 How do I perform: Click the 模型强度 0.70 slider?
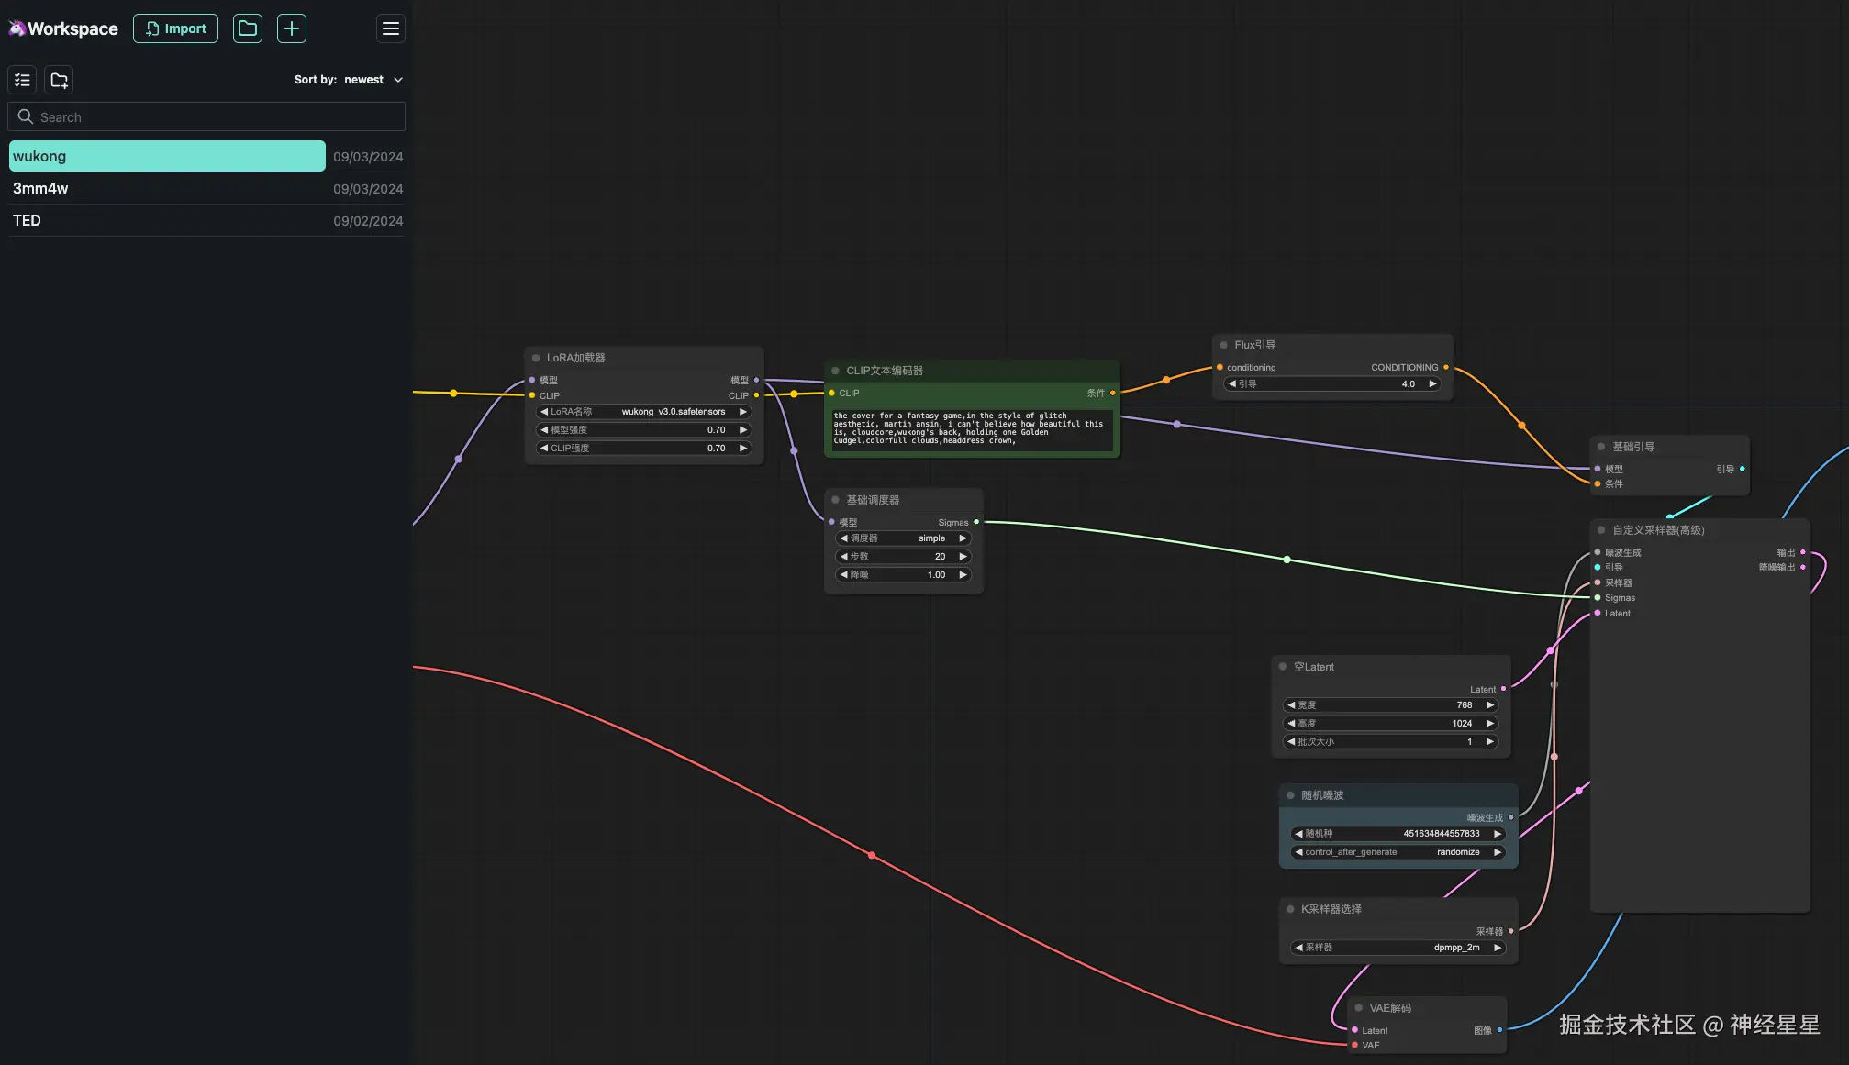pyautogui.click(x=643, y=430)
